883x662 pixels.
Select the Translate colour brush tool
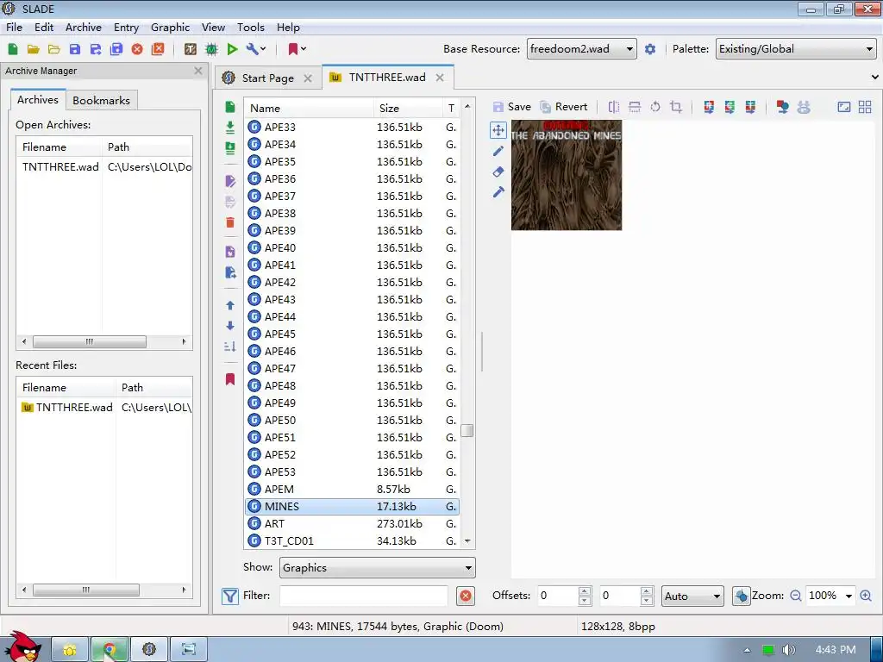(x=498, y=192)
